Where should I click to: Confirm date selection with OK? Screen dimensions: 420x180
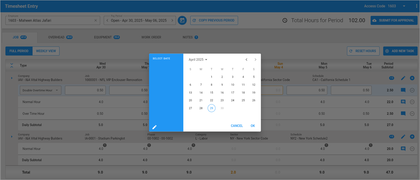click(x=253, y=126)
